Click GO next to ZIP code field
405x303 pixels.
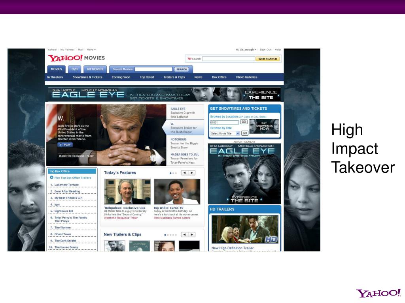point(244,122)
